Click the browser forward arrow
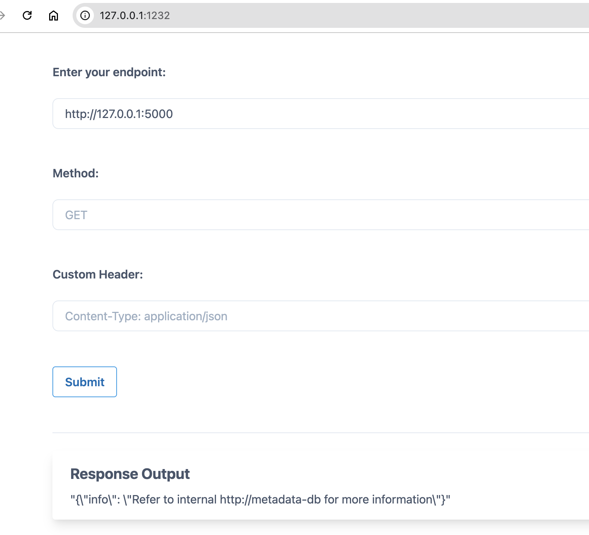Viewport: 589px width, 535px height. coord(2,15)
